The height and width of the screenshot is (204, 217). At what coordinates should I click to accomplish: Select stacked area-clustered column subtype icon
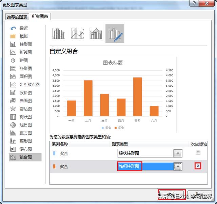96,34
